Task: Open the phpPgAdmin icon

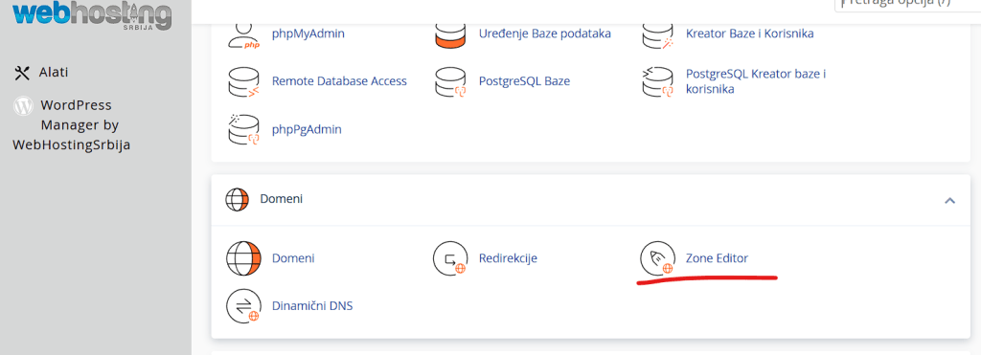Action: coord(243,130)
